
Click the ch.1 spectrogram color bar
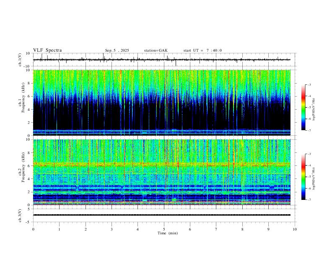(x=303, y=108)
